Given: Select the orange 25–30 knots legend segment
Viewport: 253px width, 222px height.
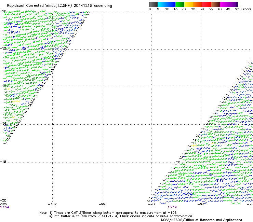Looking at the screenshot, I should click(198, 4).
